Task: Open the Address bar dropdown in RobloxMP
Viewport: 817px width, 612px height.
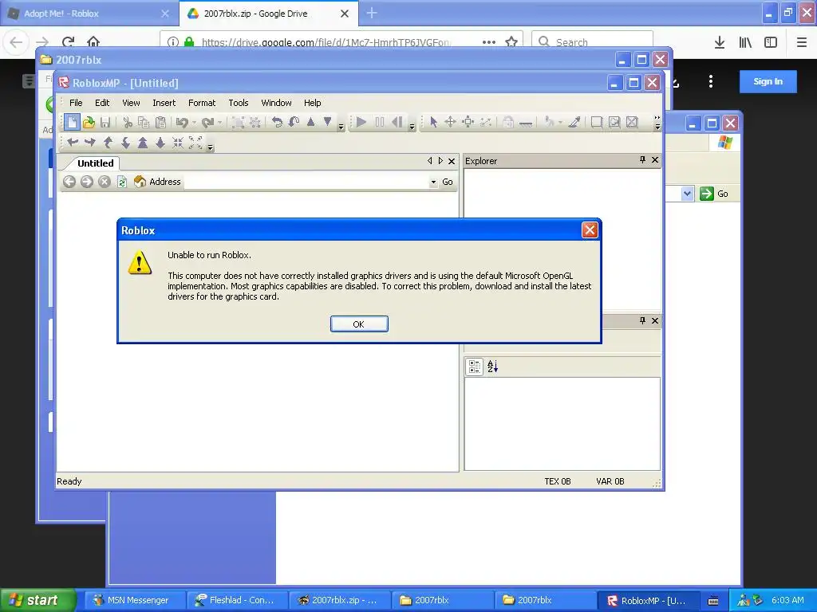Action: point(433,182)
